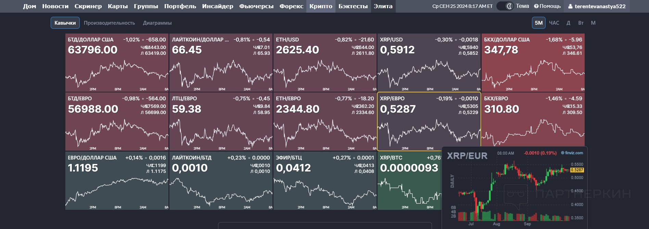The width and height of the screenshot is (649, 229).
Task: Click the XRP/EUR popup chart title
Action: pyautogui.click(x=467, y=156)
